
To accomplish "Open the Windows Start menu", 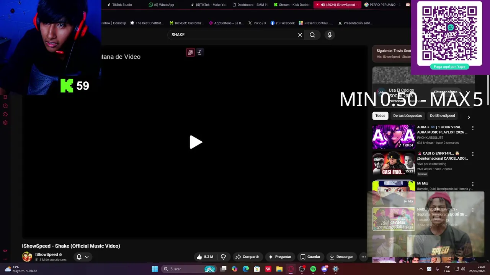I will tap(155, 269).
